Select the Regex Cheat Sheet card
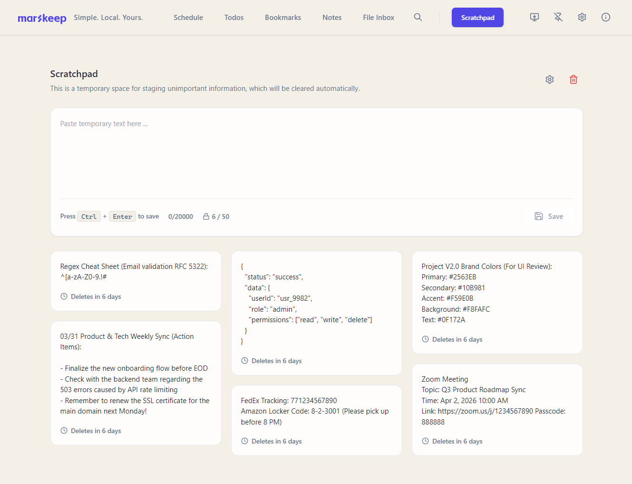 click(136, 281)
